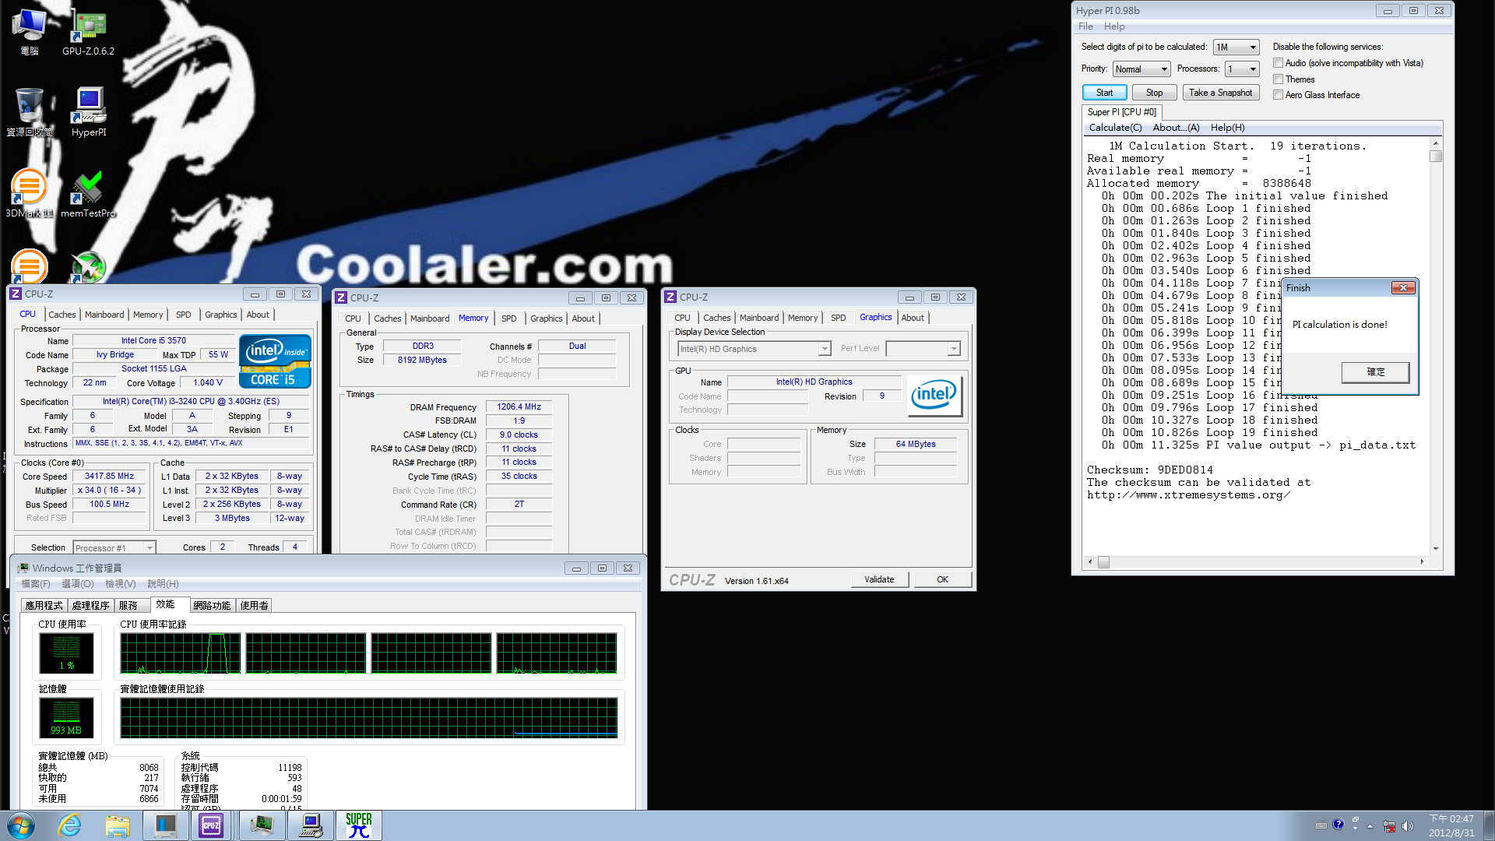Viewport: 1495px width, 841px height.
Task: Open SPD tab in the middle CPU-Z window
Action: 508,318
